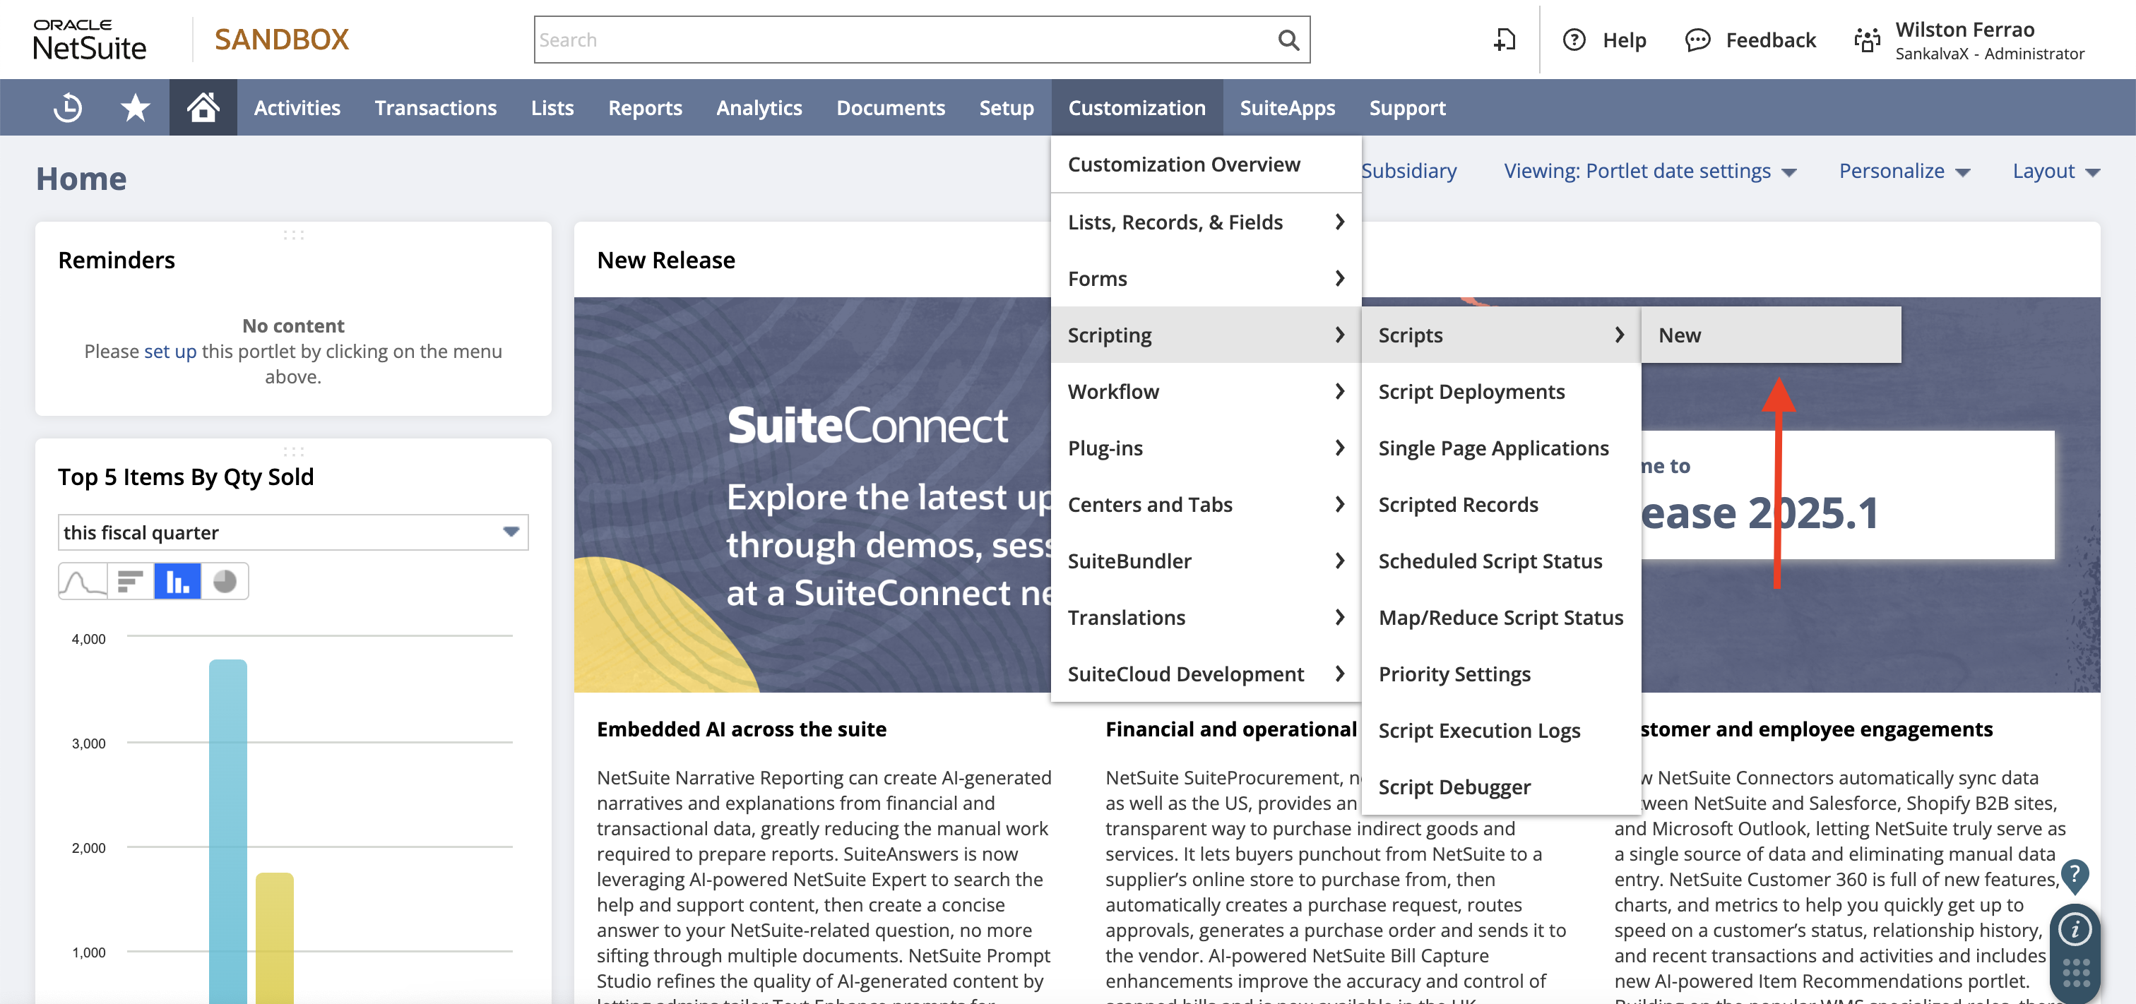Click the 'set up' link in Reminders

point(170,352)
